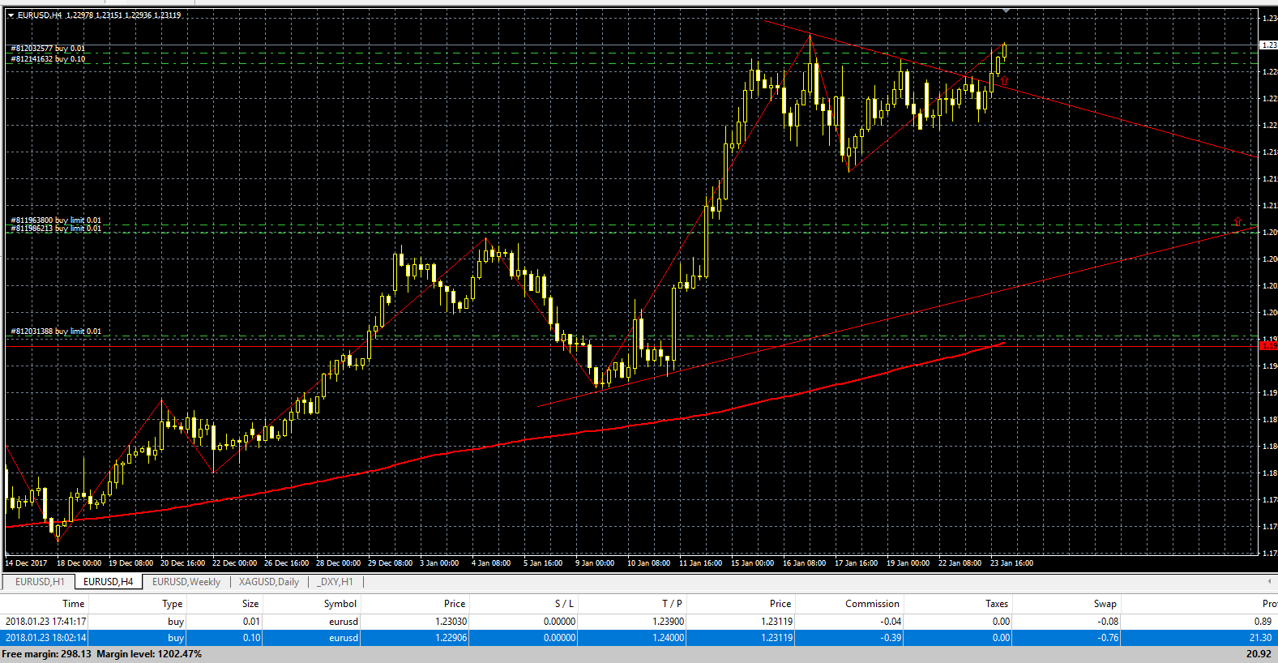Switch to the EURUSD,H1 chart tab

tap(40, 582)
